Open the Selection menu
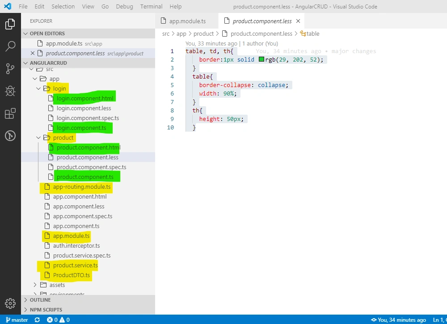Viewport: 447px width, 324px height. coord(63,6)
